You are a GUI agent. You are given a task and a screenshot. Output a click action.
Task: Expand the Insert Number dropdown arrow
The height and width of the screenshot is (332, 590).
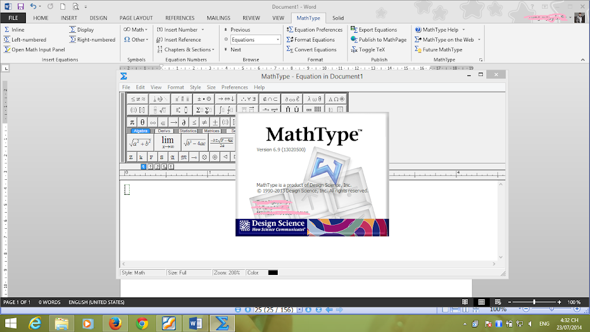pos(203,30)
